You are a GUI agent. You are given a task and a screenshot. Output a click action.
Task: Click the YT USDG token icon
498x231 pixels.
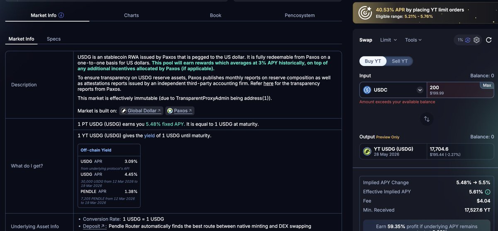[x=367, y=151]
